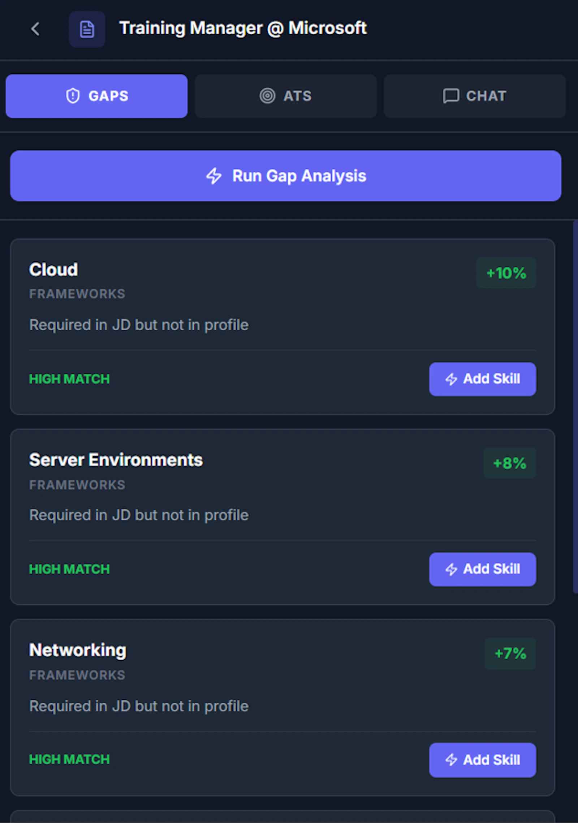
Task: Click the Training Manager @ Microsoft title
Action: point(243,28)
